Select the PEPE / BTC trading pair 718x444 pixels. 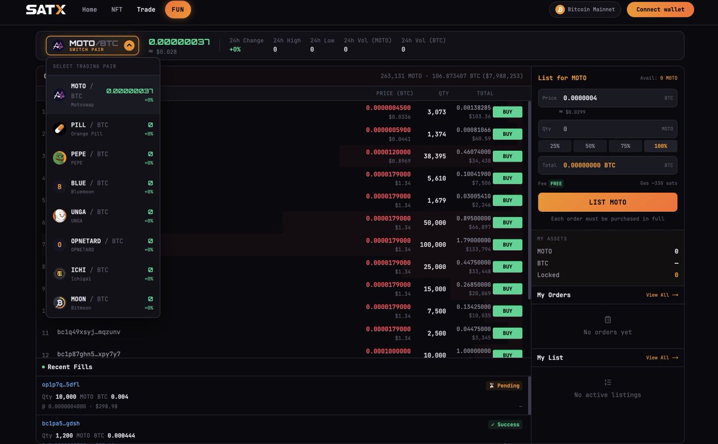tap(103, 158)
